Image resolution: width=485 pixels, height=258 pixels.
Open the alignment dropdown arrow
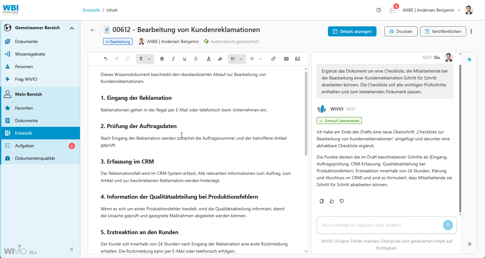click(x=261, y=59)
